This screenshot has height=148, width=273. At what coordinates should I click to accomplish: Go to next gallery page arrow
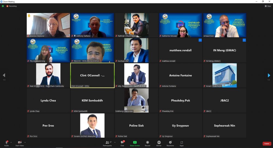point(269,75)
